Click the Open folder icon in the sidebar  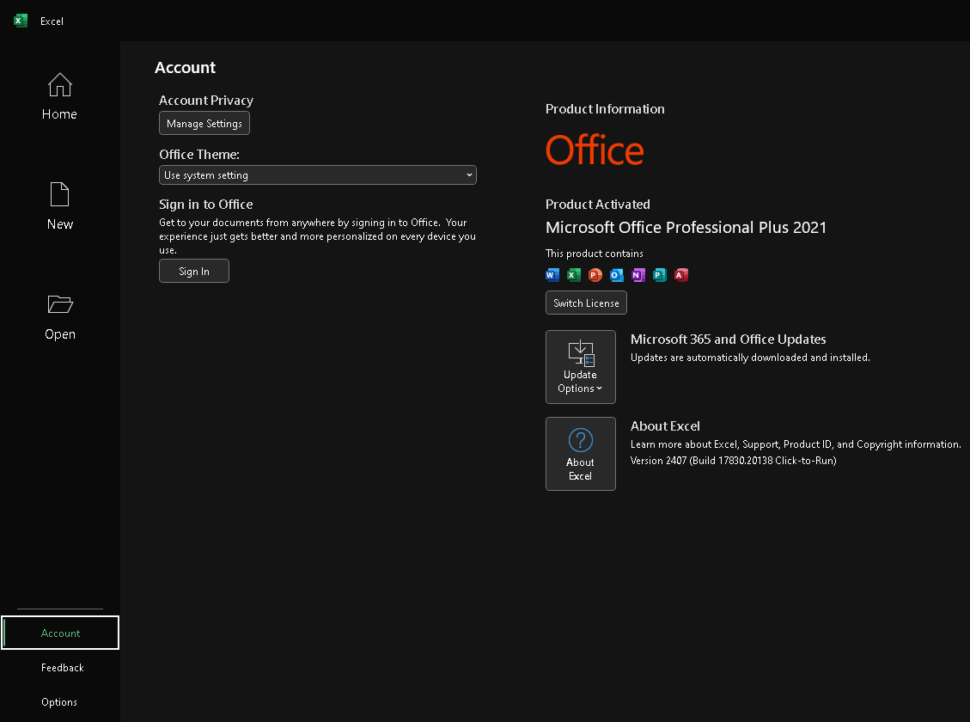click(59, 304)
